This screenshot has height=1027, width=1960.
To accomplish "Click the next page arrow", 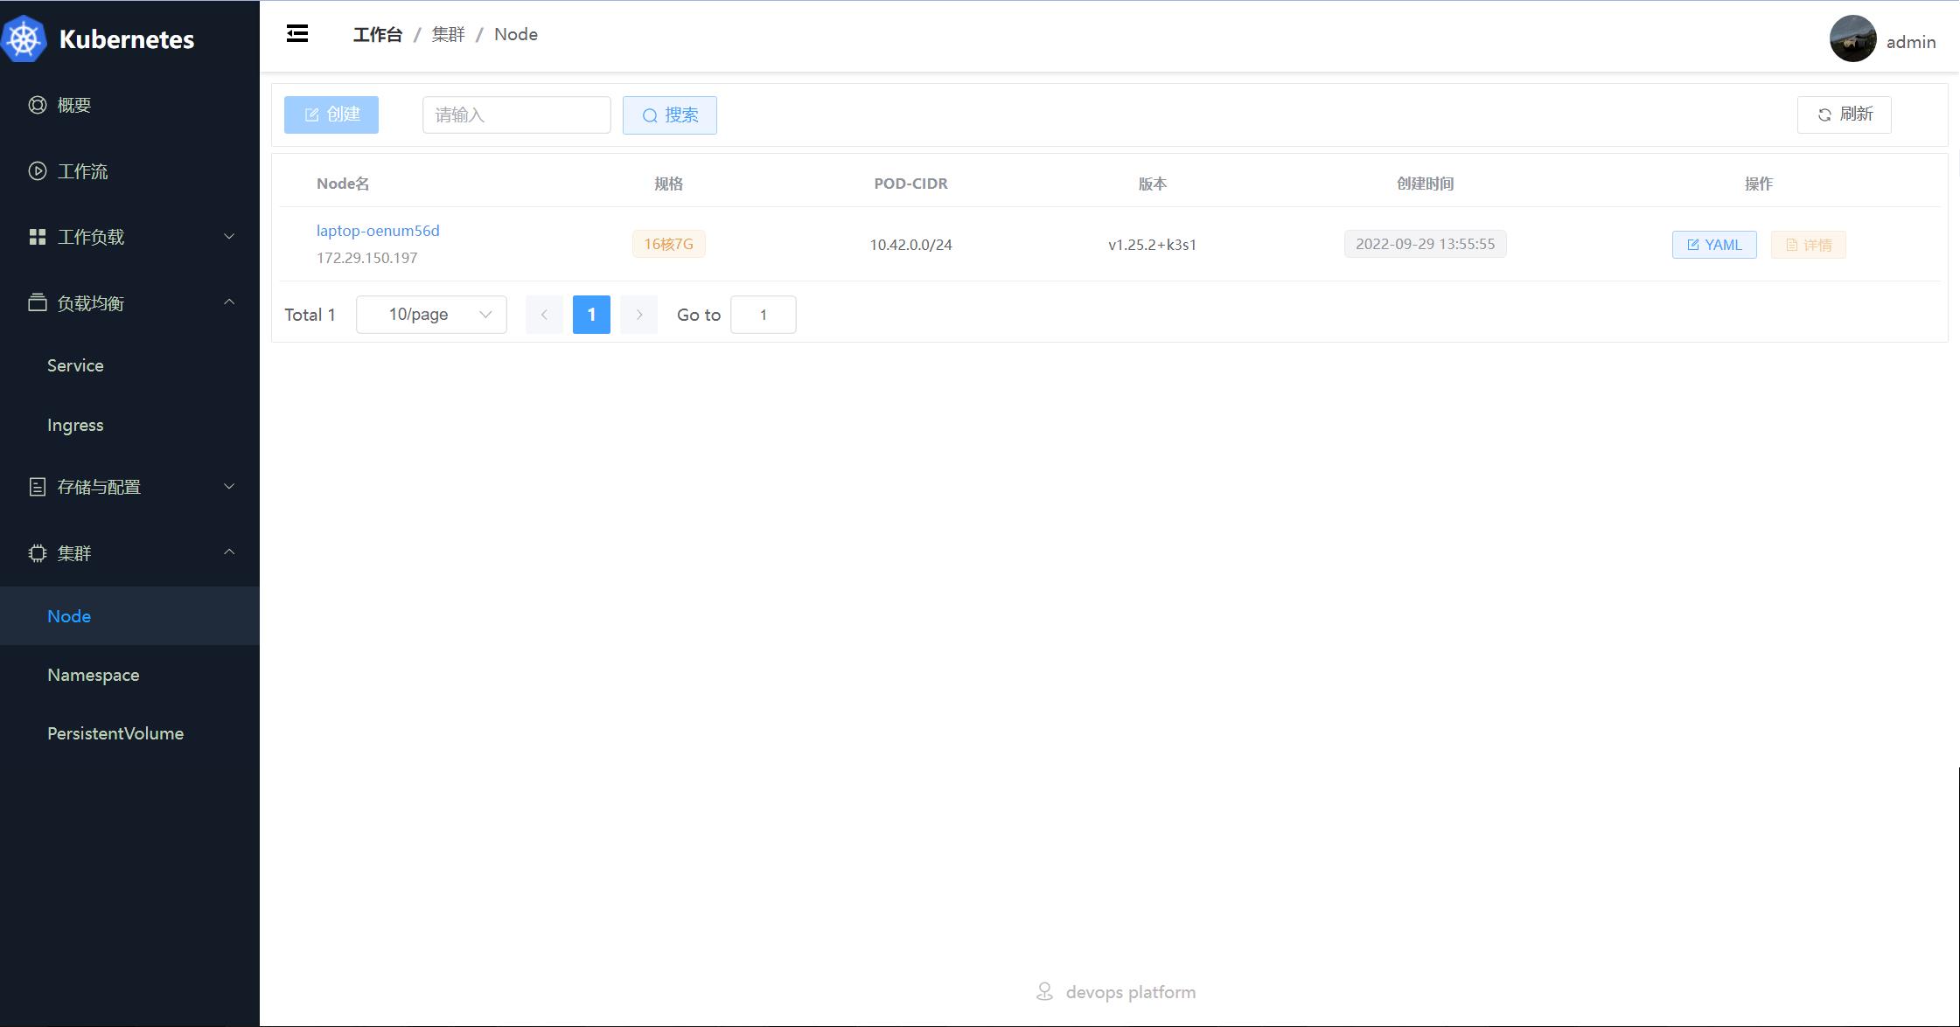I will pyautogui.click(x=638, y=315).
